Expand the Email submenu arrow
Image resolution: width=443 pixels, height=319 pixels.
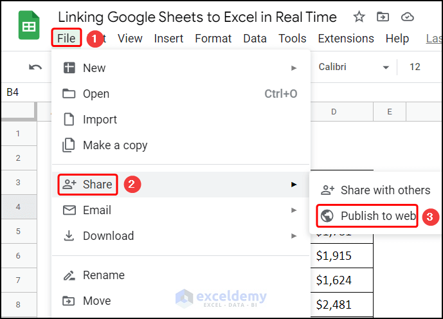click(294, 210)
